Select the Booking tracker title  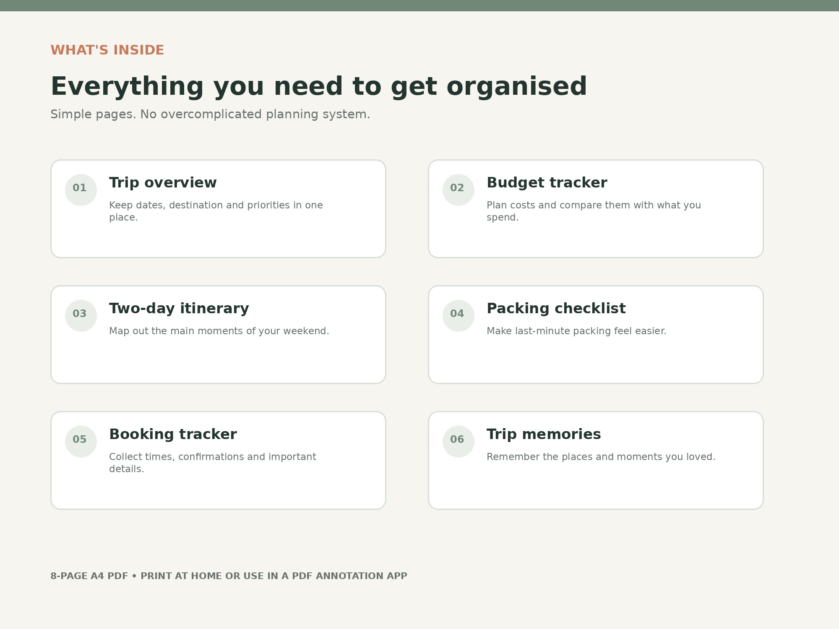pyautogui.click(x=173, y=434)
